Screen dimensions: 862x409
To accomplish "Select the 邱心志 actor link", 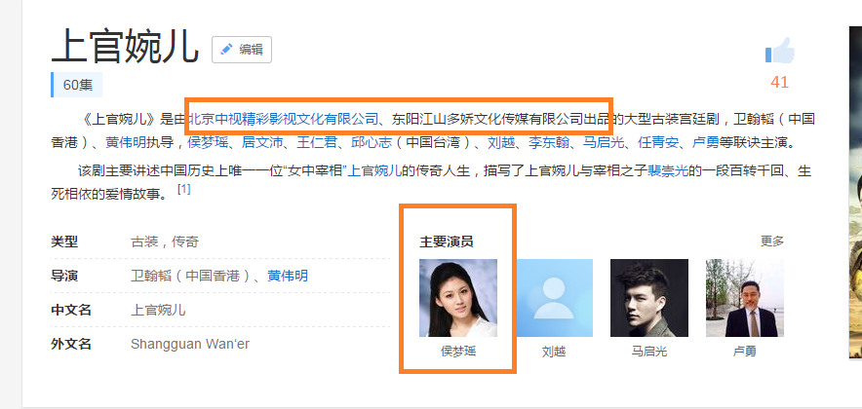I will 372,143.
